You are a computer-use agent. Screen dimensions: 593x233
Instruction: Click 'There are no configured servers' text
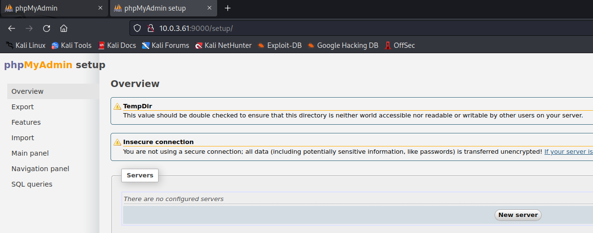coord(174,199)
